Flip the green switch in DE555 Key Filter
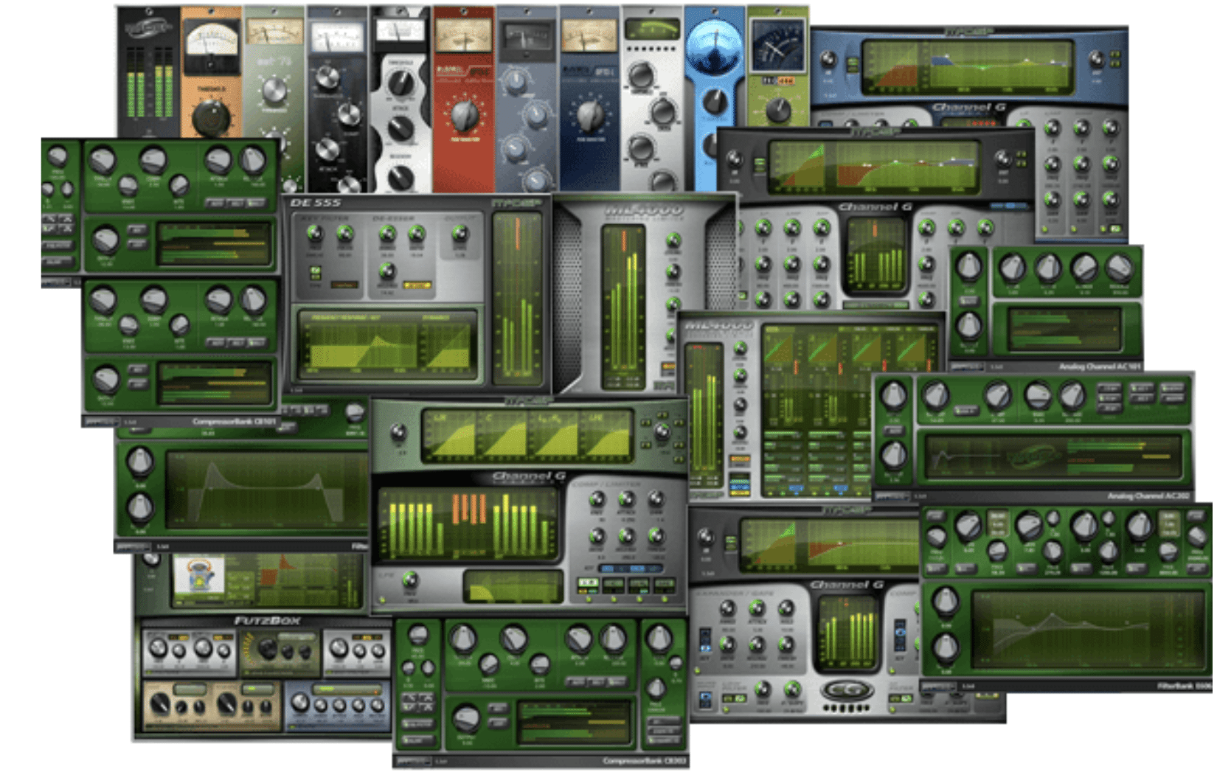The width and height of the screenshot is (1217, 772). [x=315, y=272]
